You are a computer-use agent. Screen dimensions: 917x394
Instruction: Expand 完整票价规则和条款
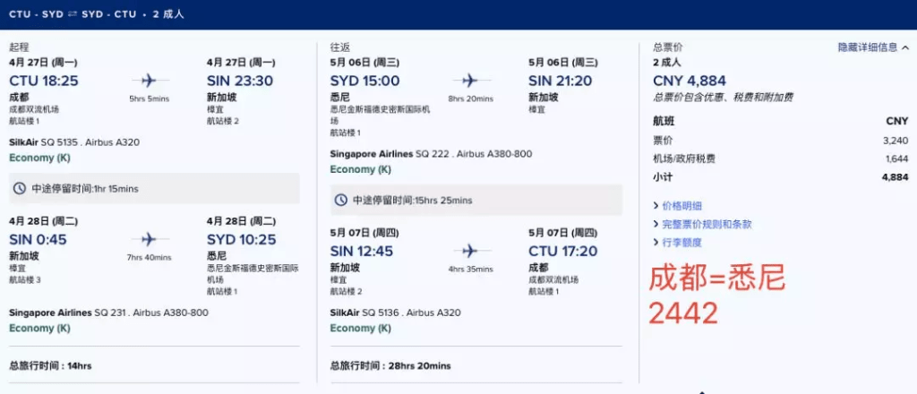click(706, 224)
